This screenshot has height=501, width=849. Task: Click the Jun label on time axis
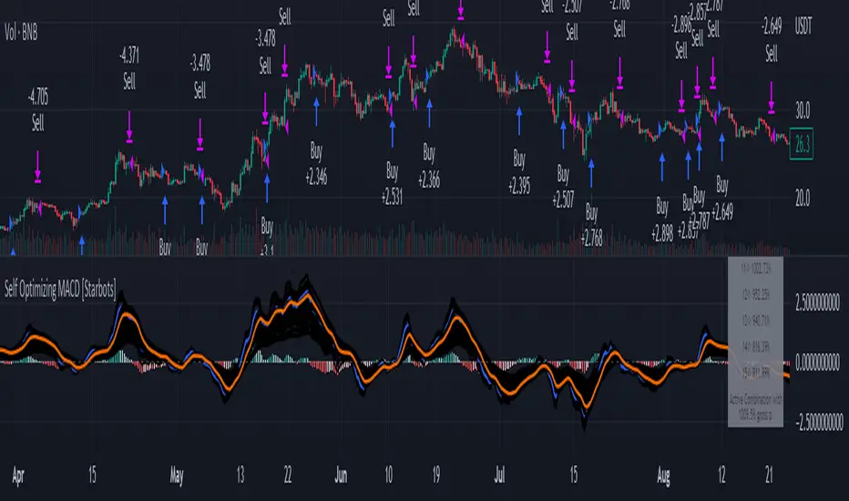click(x=341, y=475)
